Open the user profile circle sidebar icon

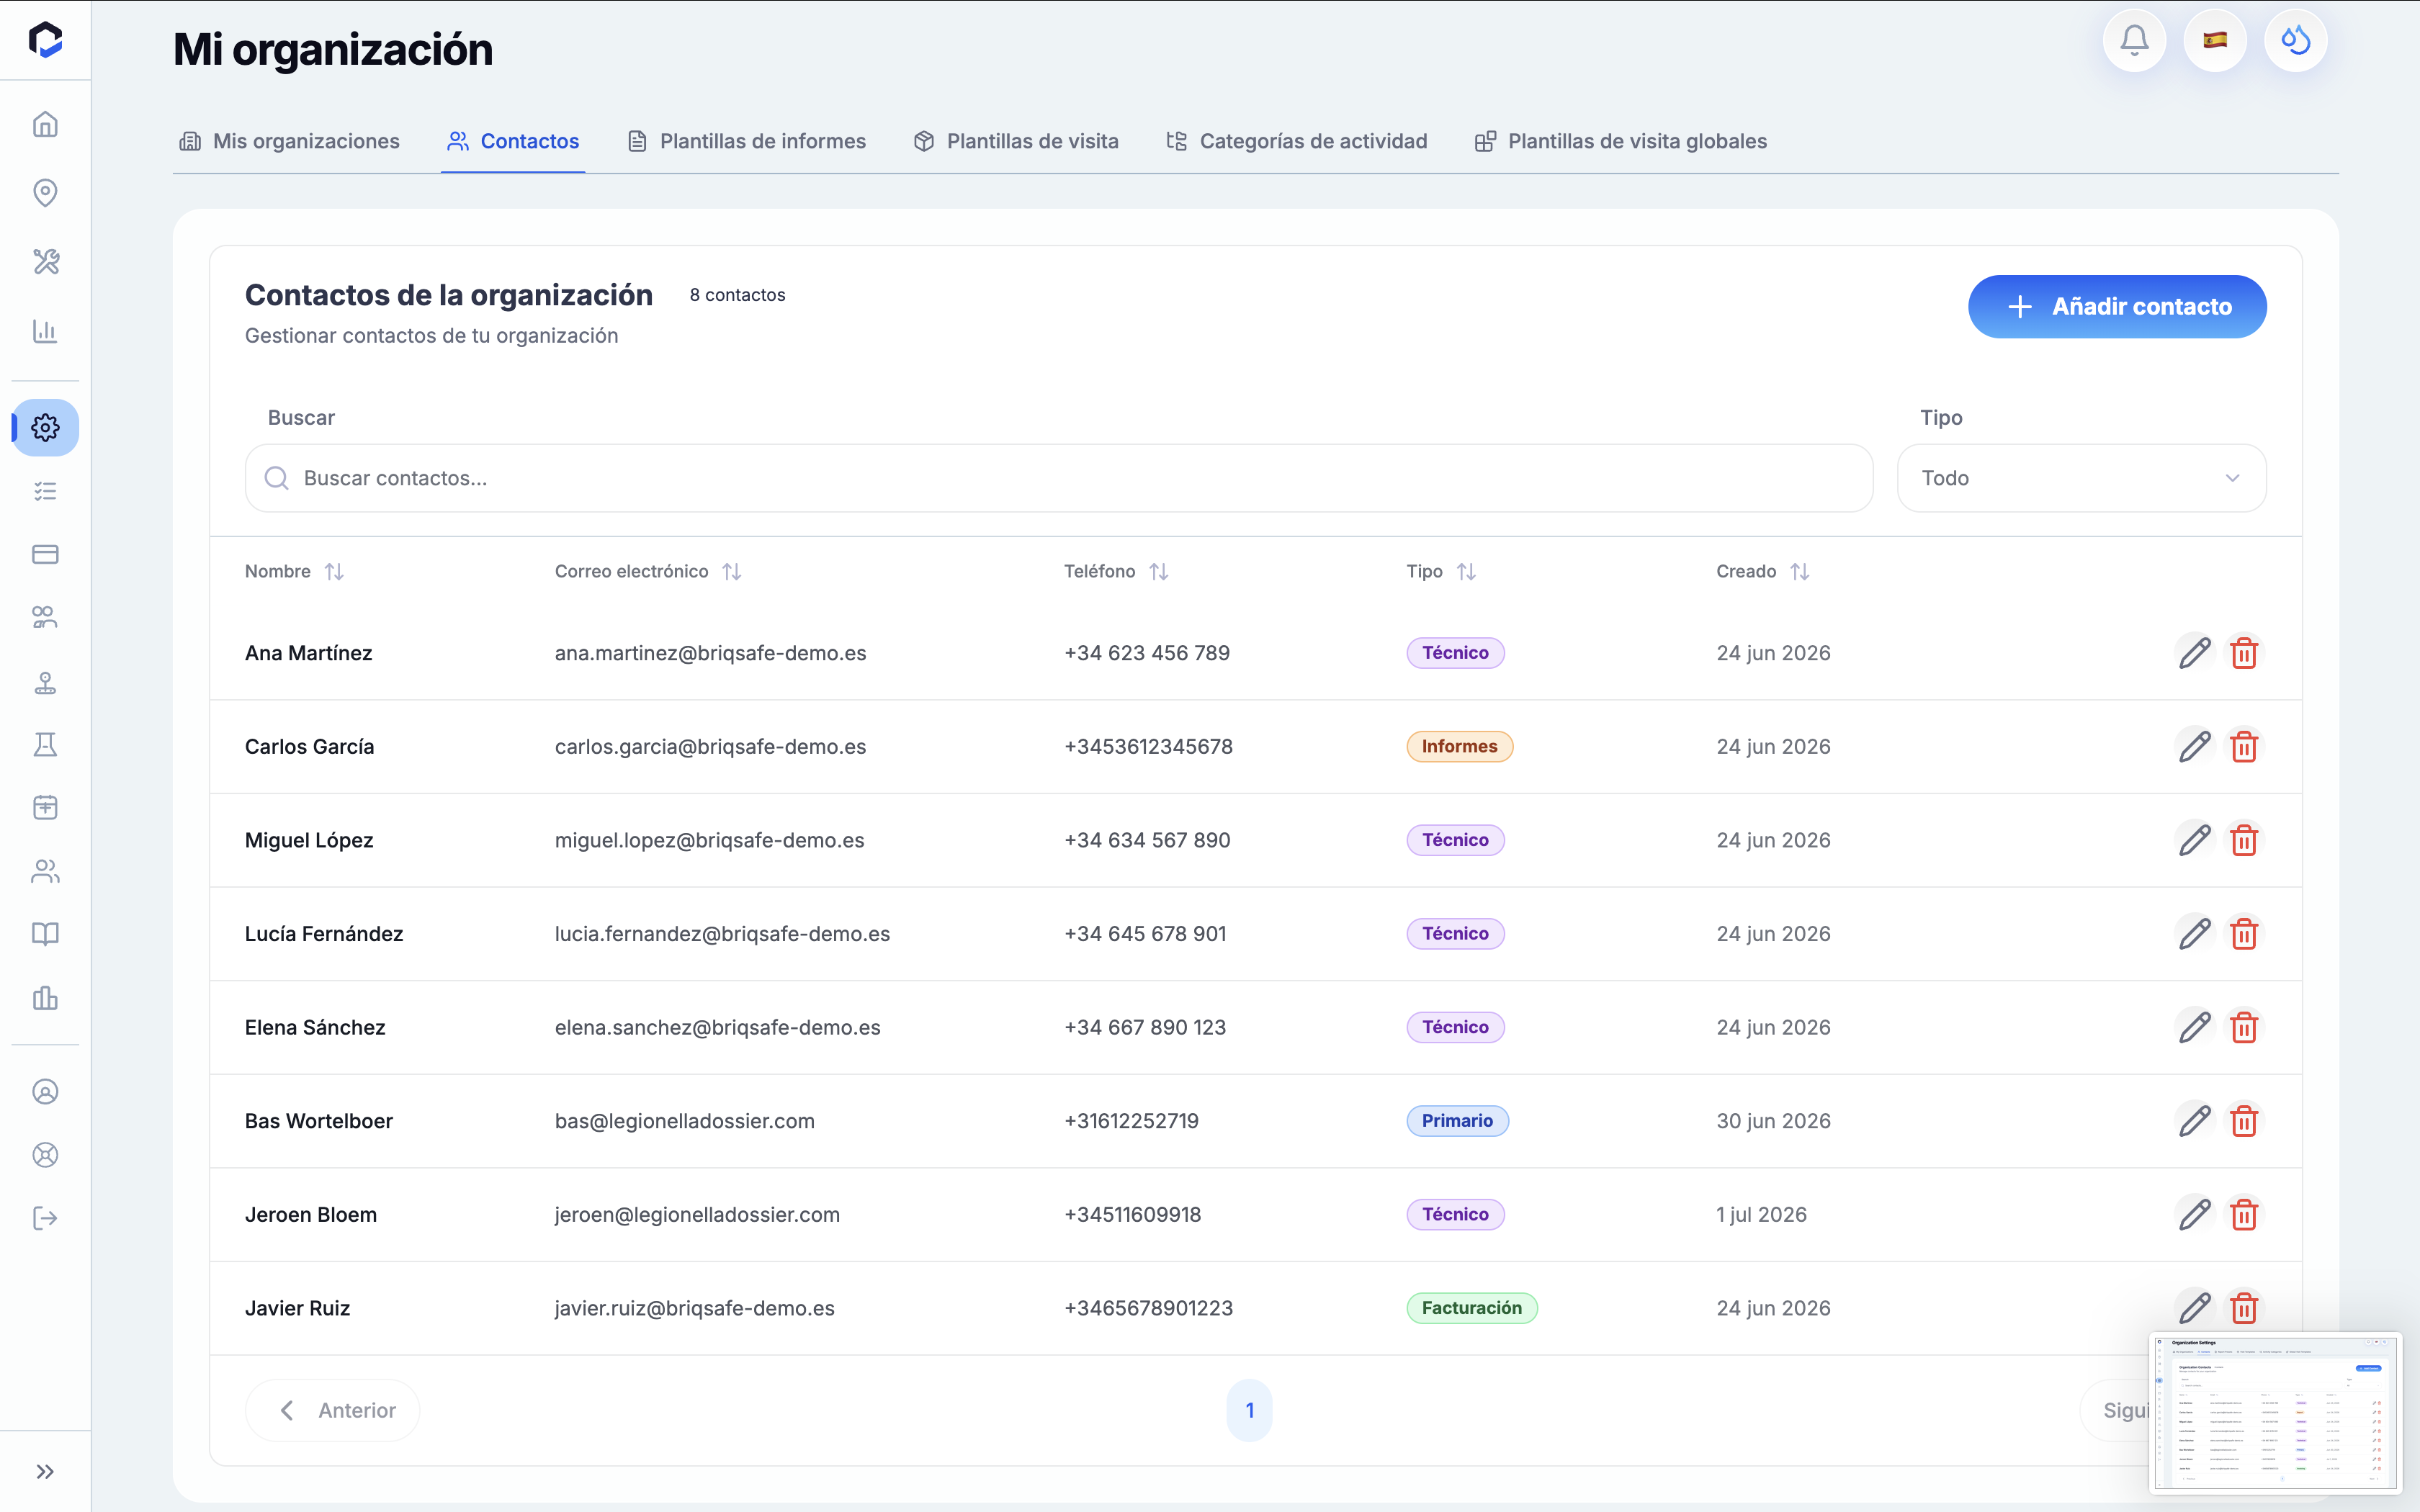tap(45, 1092)
